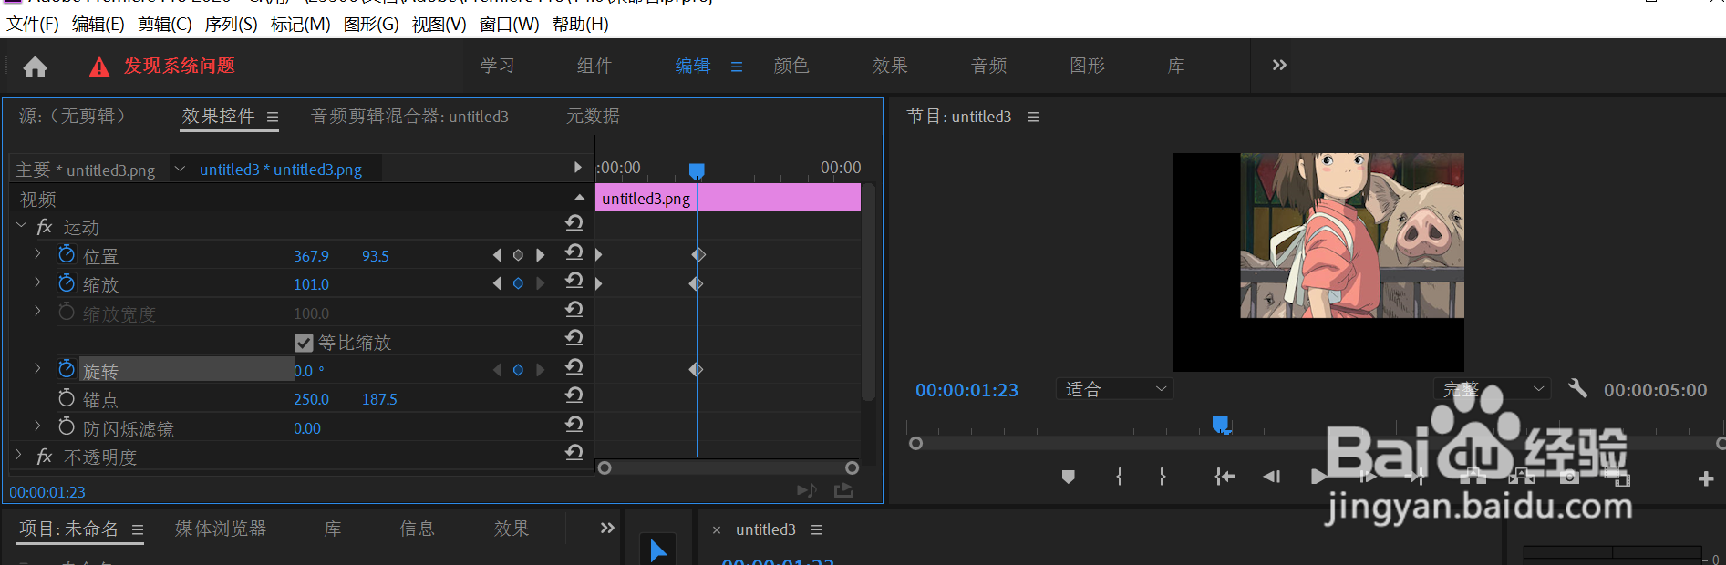Click Go to In point button
Image resolution: width=1726 pixels, height=565 pixels.
[1225, 477]
